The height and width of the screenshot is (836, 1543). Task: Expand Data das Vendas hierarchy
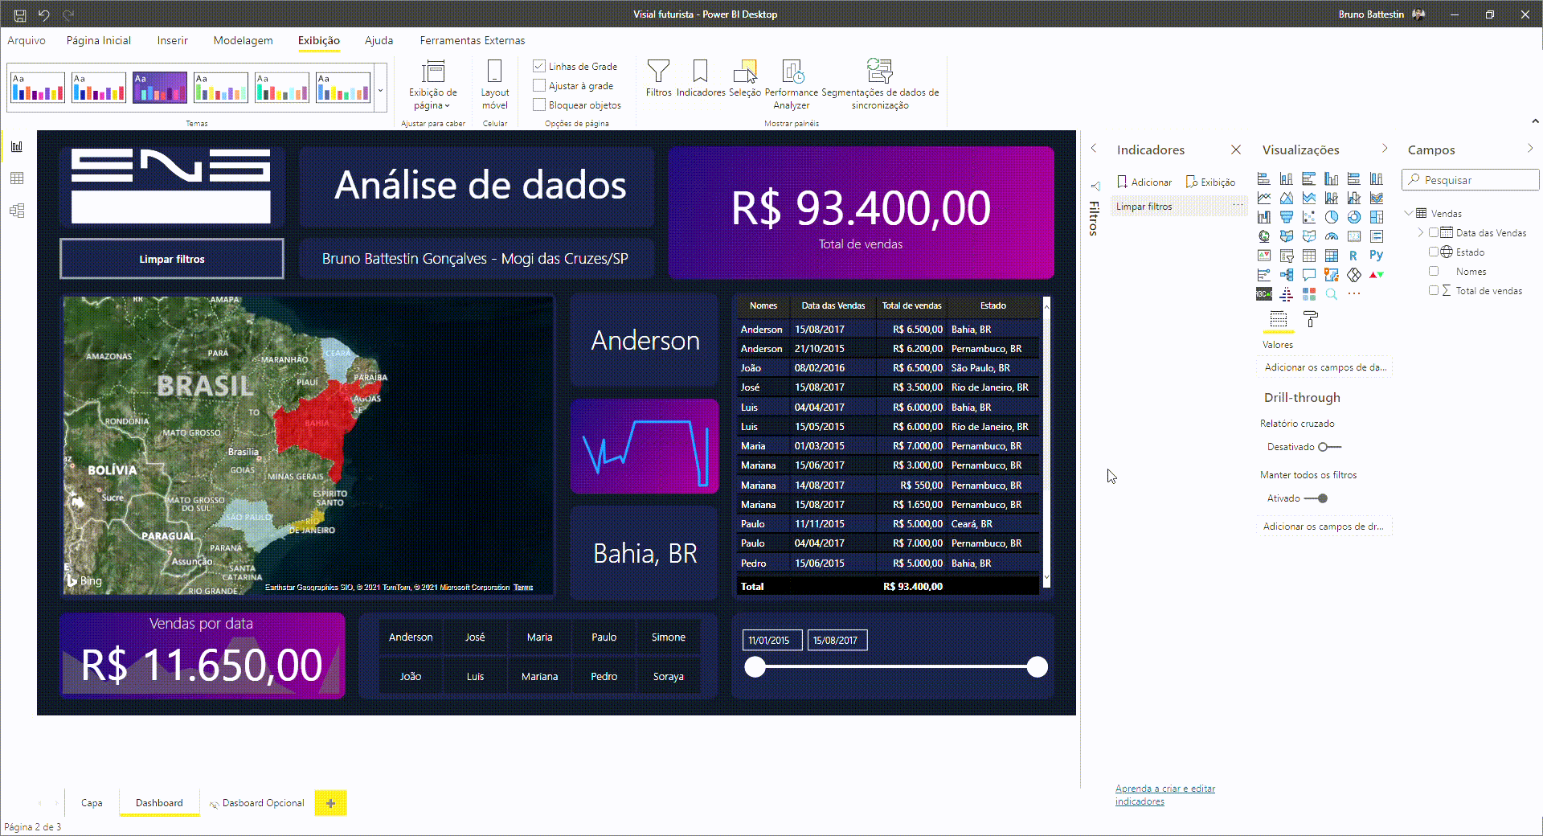point(1421,232)
